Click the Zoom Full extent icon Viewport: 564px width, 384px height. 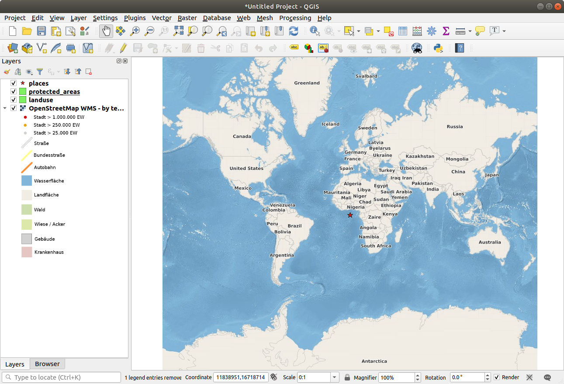click(178, 31)
